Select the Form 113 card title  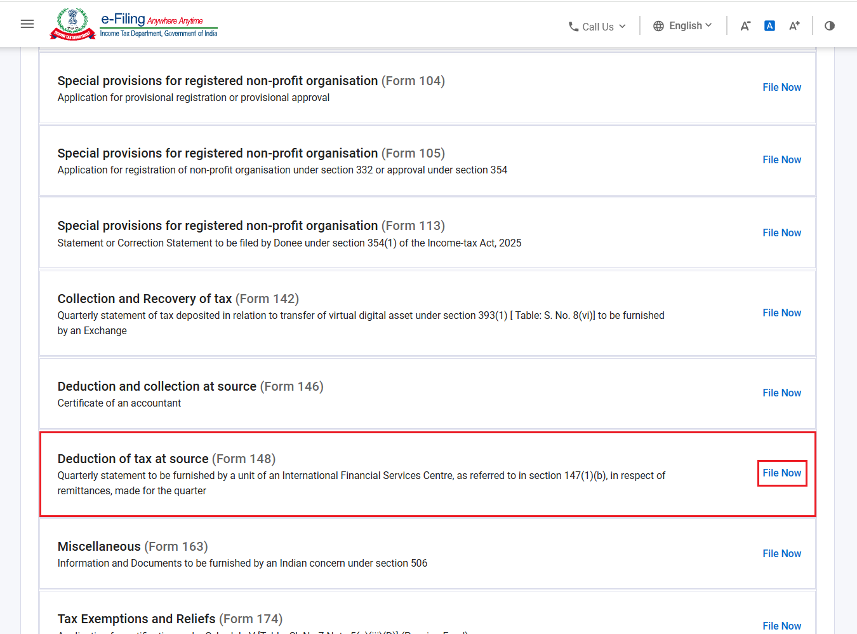(x=251, y=226)
